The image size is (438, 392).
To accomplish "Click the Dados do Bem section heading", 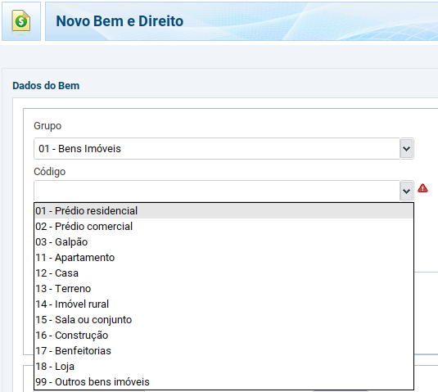I will (46, 86).
